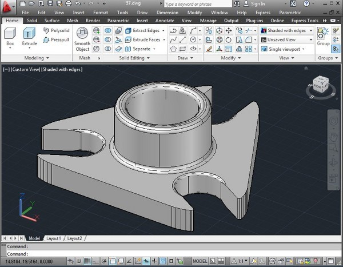Image resolution: width=343 pixels, height=267 pixels.
Task: Click the AutoCAD application logo button
Action: (7, 7)
